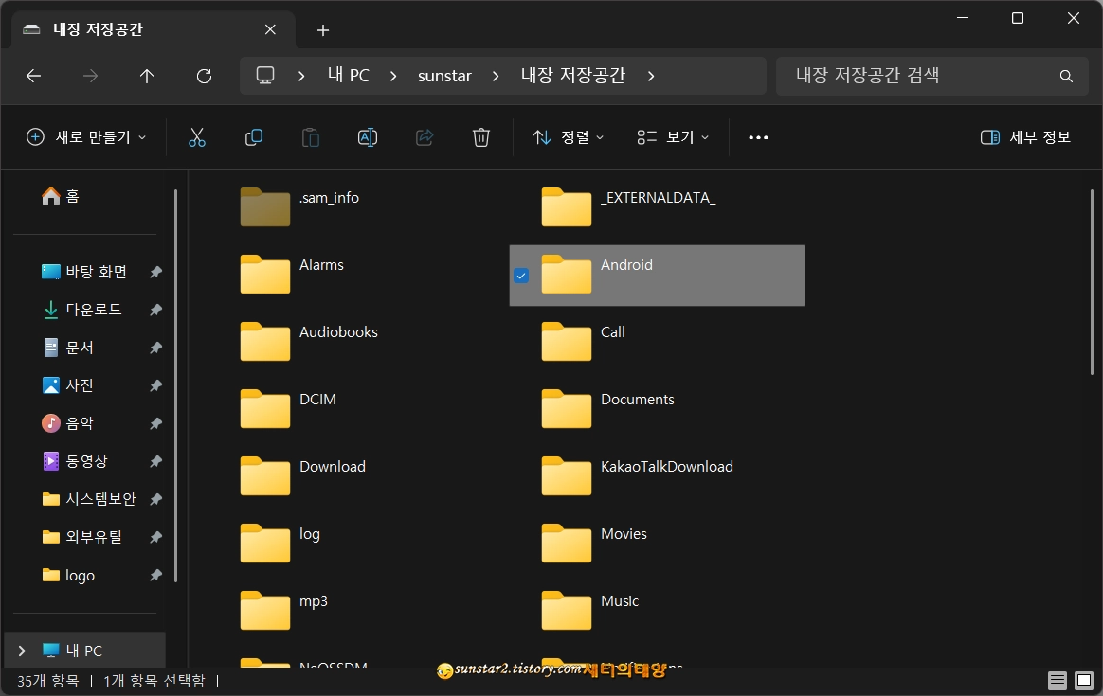The height and width of the screenshot is (696, 1103).
Task: Select the log folder icon
Action: click(x=265, y=543)
